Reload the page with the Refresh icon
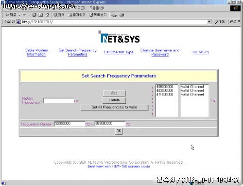 coord(41,15)
